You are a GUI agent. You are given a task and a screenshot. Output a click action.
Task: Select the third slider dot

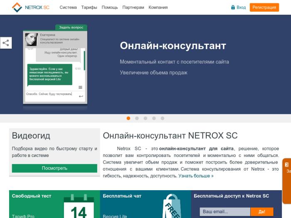[145, 118]
